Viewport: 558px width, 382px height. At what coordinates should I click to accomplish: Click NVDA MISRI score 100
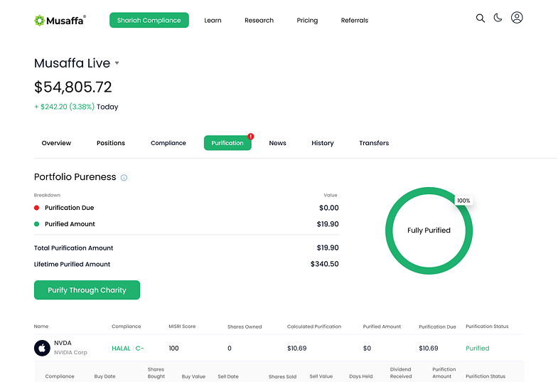coord(173,348)
